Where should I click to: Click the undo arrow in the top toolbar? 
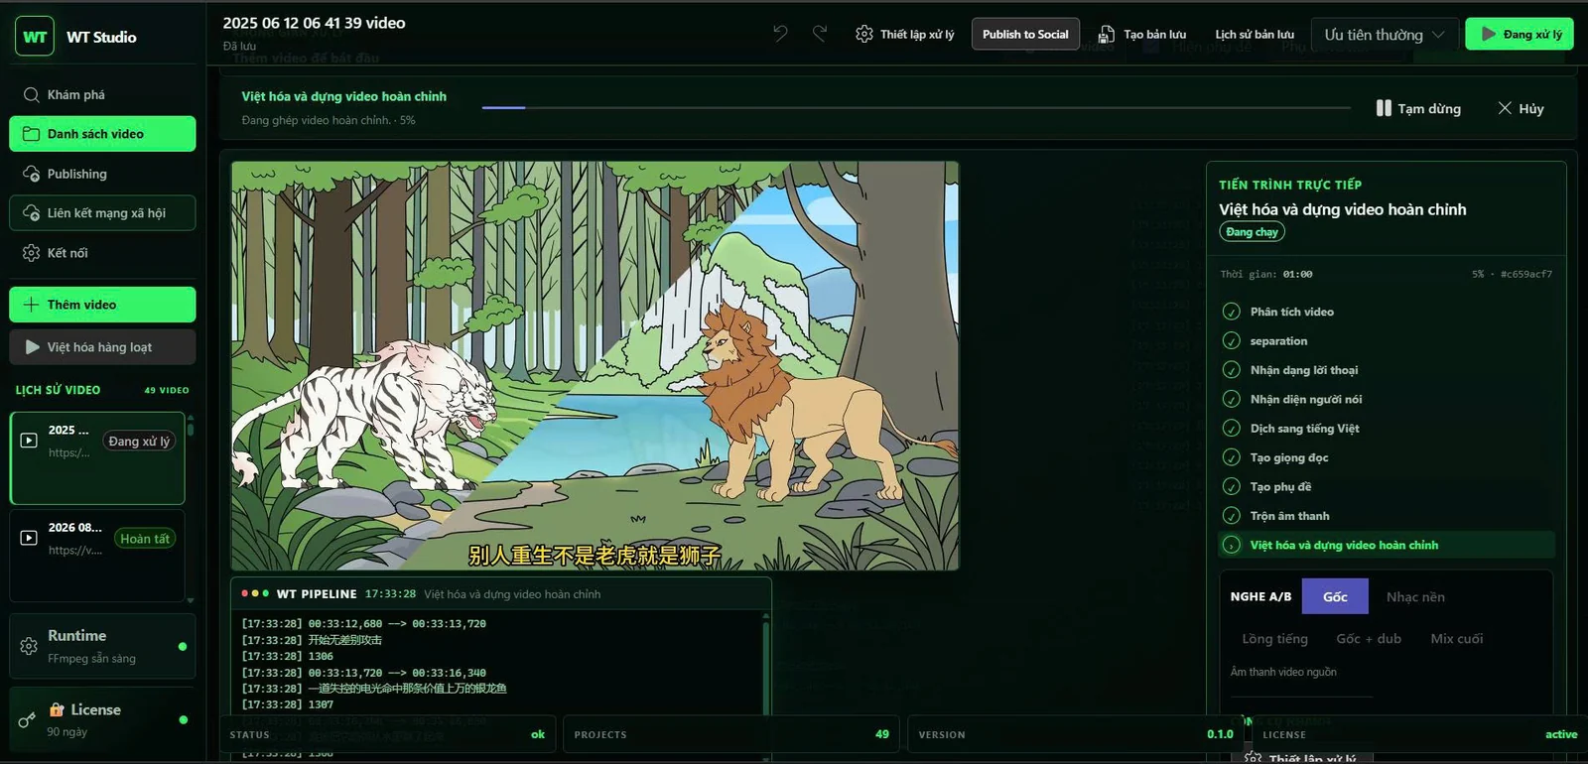click(780, 34)
